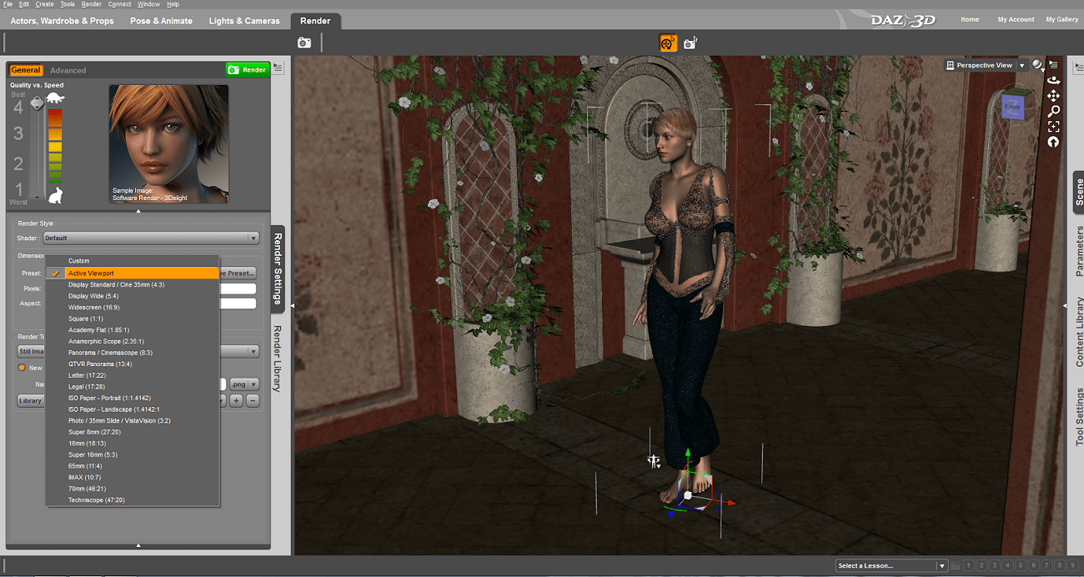Viewport: 1084px width, 577px height.
Task: Open the Render menu in menu bar
Action: tap(91, 4)
